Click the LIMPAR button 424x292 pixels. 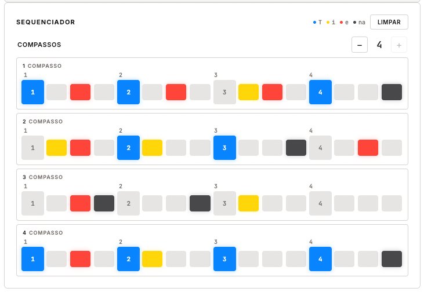(x=389, y=22)
